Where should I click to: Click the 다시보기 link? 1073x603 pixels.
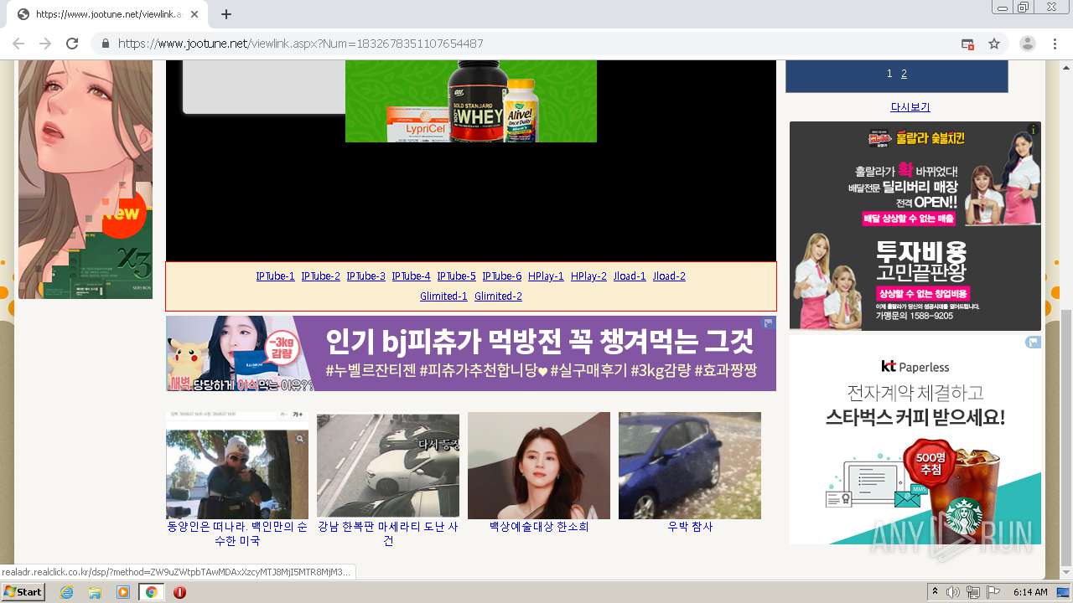910,107
